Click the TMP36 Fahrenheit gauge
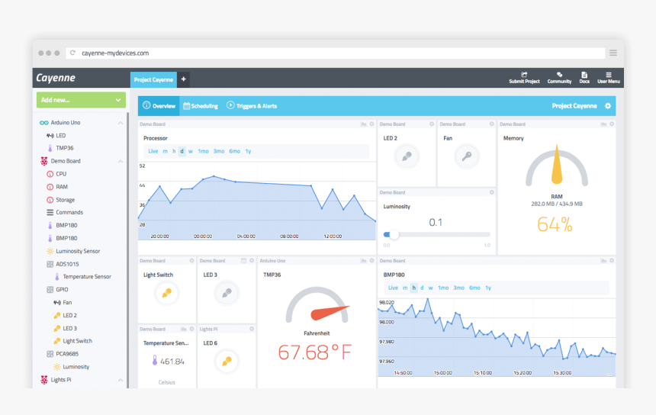 point(317,304)
